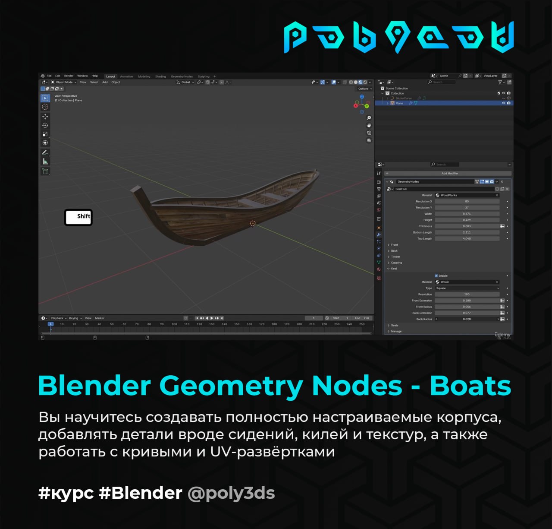Open the timeline Playback menu
The height and width of the screenshot is (529, 552).
[59, 318]
